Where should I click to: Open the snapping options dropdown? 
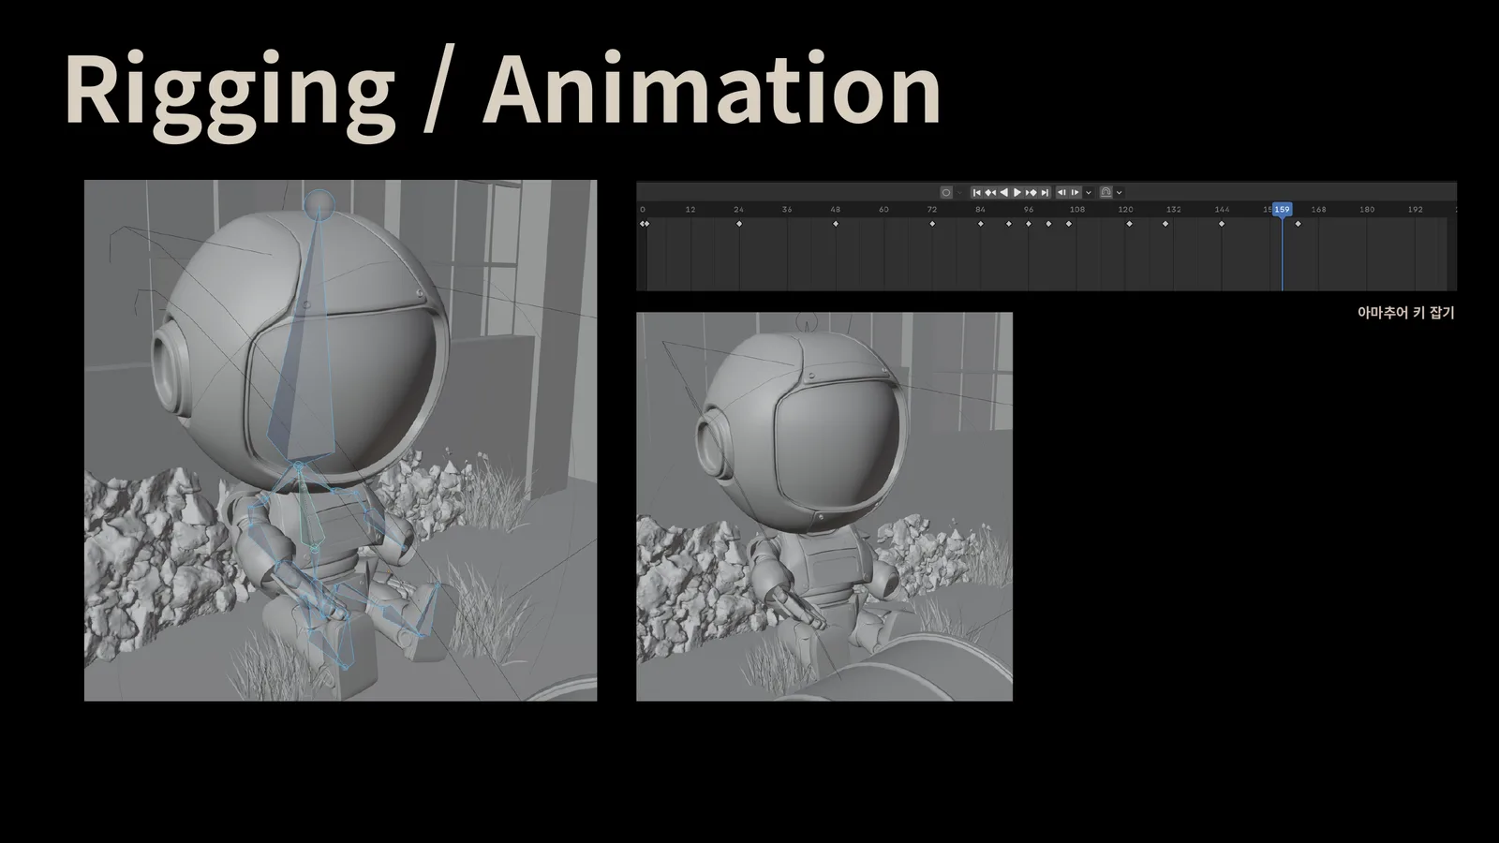[1120, 192]
